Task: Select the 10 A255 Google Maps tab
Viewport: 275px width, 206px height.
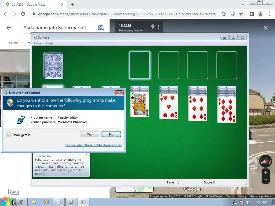Action: 34,5
